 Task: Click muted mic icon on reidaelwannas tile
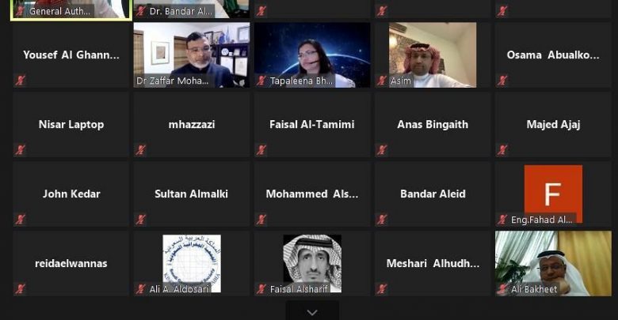[x=20, y=289]
